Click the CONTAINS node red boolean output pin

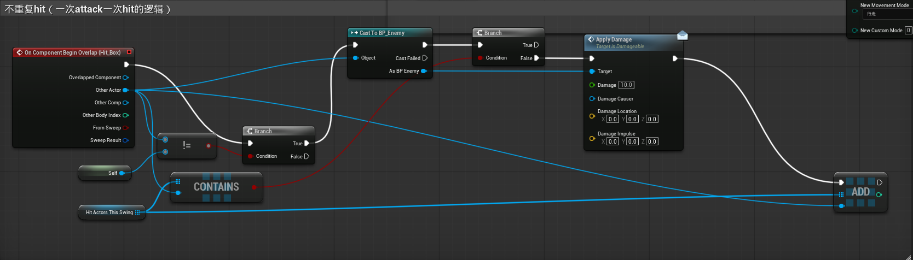(x=254, y=187)
